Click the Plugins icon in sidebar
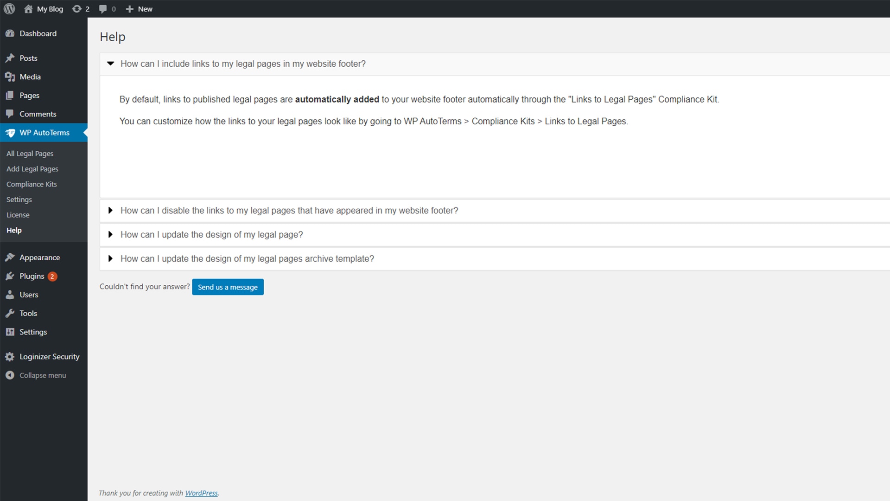Image resolution: width=890 pixels, height=501 pixels. (x=10, y=276)
